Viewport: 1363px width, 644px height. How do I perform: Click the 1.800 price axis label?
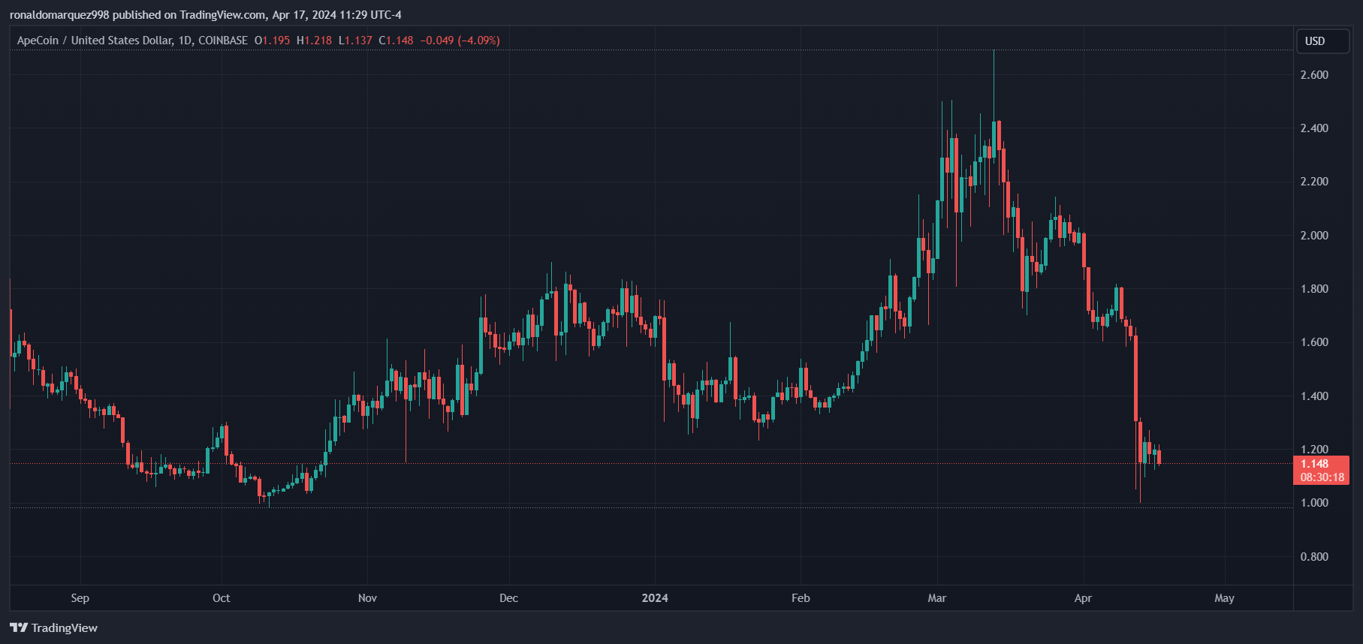click(x=1314, y=289)
